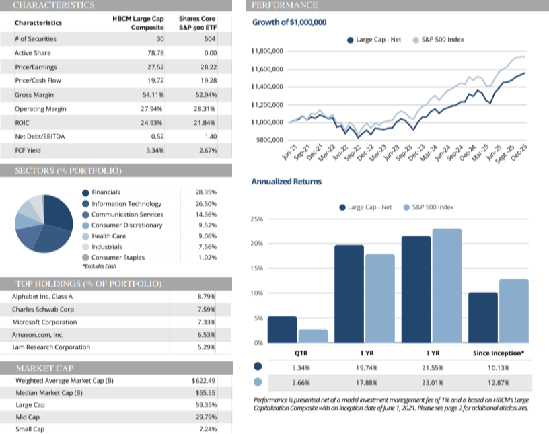Click the Health Care legend dot
The image size is (549, 434).
click(x=85, y=236)
